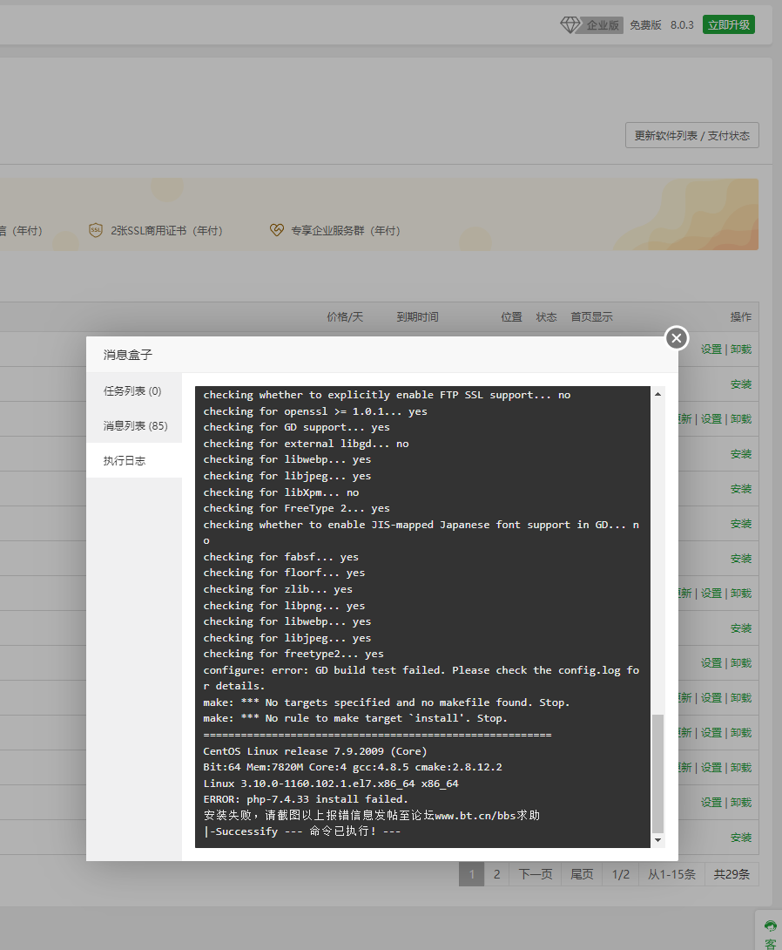
Task: Click the 位置 column header
Action: coord(511,317)
